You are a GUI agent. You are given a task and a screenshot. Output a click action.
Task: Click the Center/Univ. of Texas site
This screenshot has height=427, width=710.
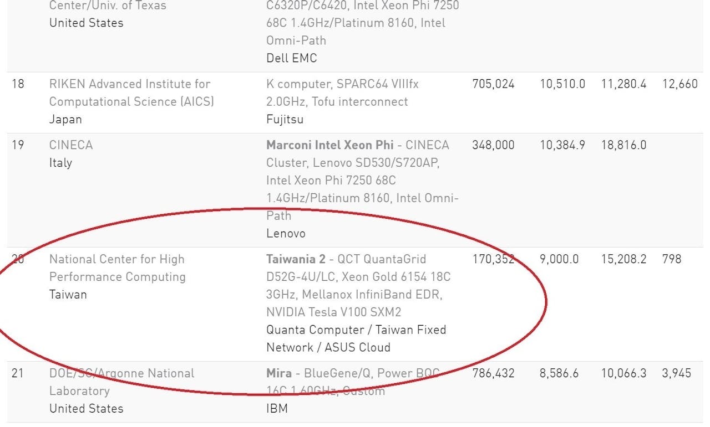pyautogui.click(x=108, y=6)
